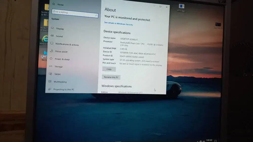This screenshot has width=253, height=142.
Task: Click device name DESKTOP-SO6RLV1 text
Action: (x=129, y=39)
